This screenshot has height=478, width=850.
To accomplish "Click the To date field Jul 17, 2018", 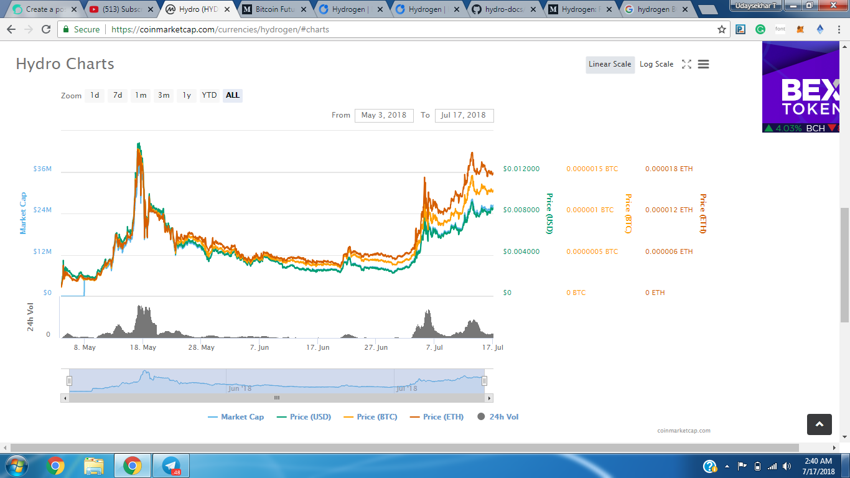I will pos(464,115).
